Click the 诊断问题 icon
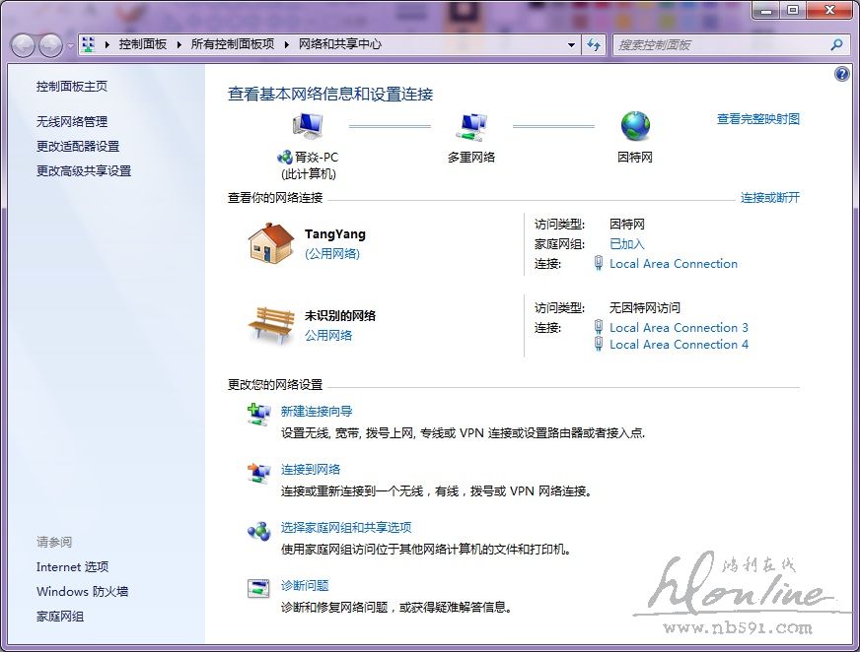This screenshot has height=652, width=860. [x=258, y=589]
